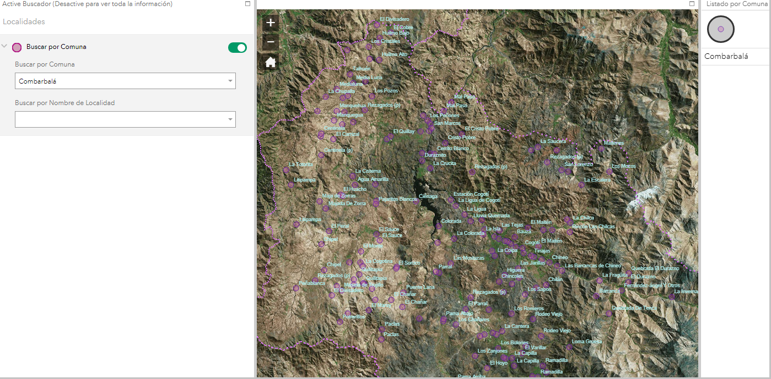Zoom in on the map

click(271, 23)
